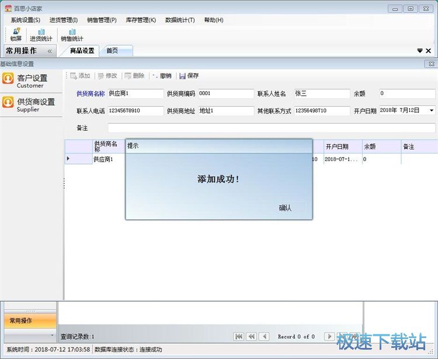
Task: Collapse the 常用操作 panel with chevrons
Action: (50, 51)
